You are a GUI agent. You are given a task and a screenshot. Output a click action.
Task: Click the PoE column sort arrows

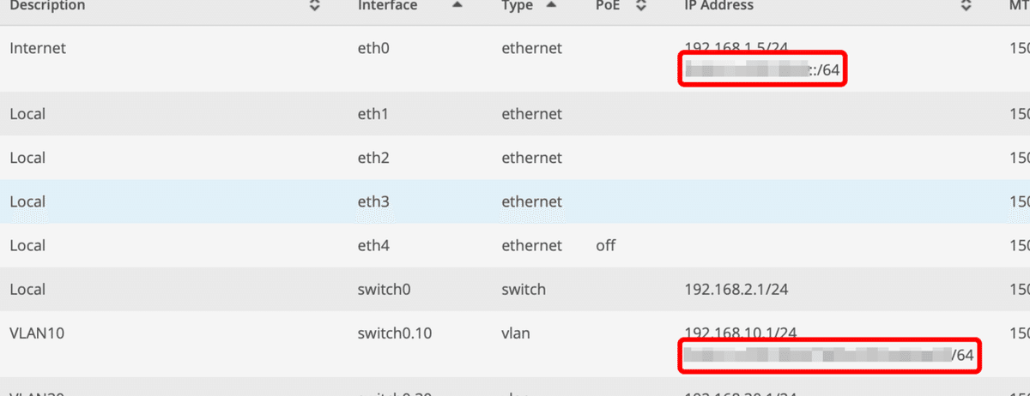pyautogui.click(x=640, y=5)
